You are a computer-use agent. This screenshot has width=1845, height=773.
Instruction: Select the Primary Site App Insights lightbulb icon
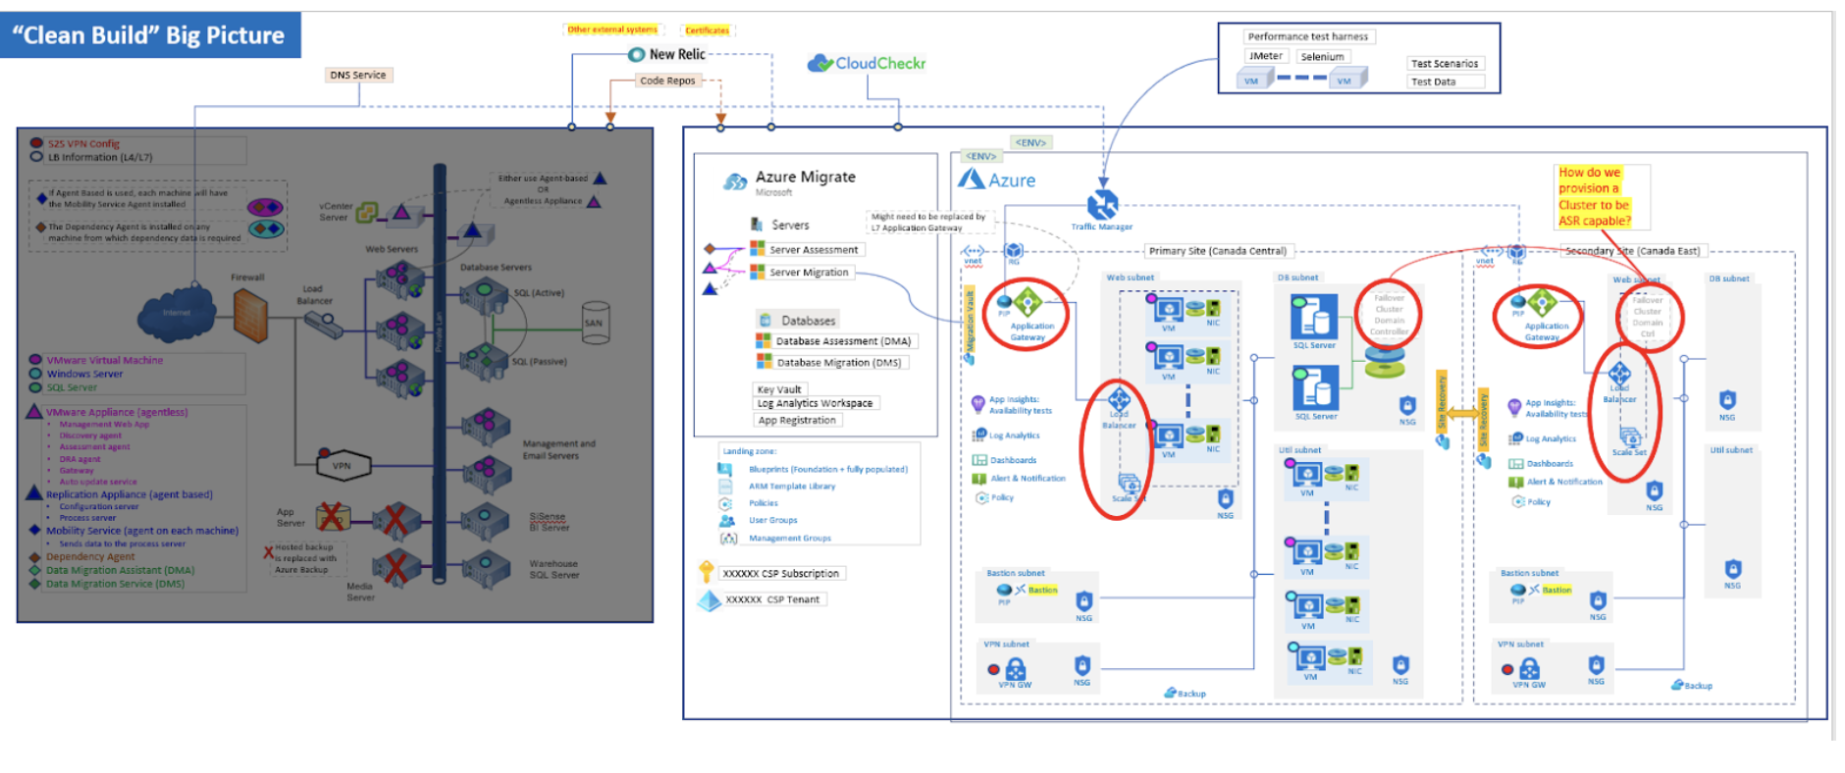977,403
